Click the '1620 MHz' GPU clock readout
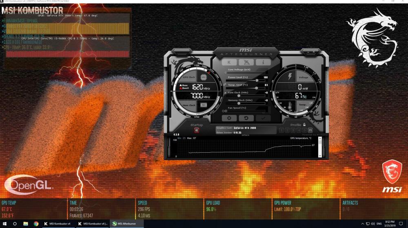The width and height of the screenshot is (408, 228). pyautogui.click(x=201, y=87)
